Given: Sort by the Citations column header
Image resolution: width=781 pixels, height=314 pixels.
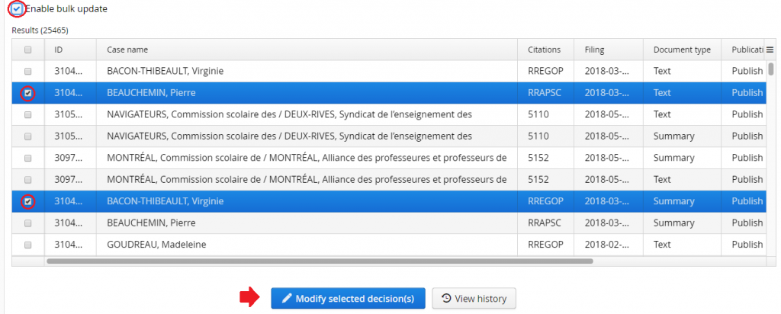Looking at the screenshot, I should (x=544, y=50).
